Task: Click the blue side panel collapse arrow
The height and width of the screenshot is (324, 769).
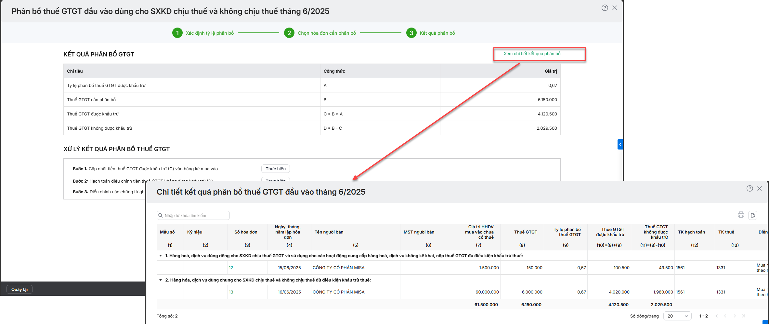Action: click(x=620, y=144)
